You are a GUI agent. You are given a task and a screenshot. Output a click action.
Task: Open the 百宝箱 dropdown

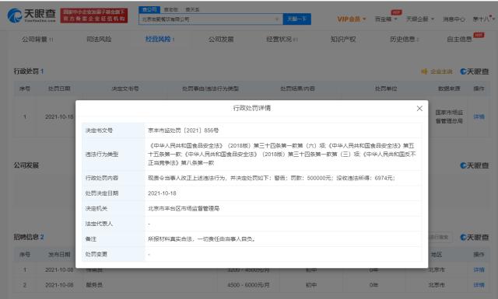point(386,19)
